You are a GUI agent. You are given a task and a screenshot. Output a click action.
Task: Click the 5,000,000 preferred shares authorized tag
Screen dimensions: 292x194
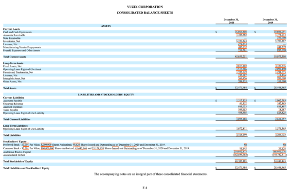tap(46, 145)
